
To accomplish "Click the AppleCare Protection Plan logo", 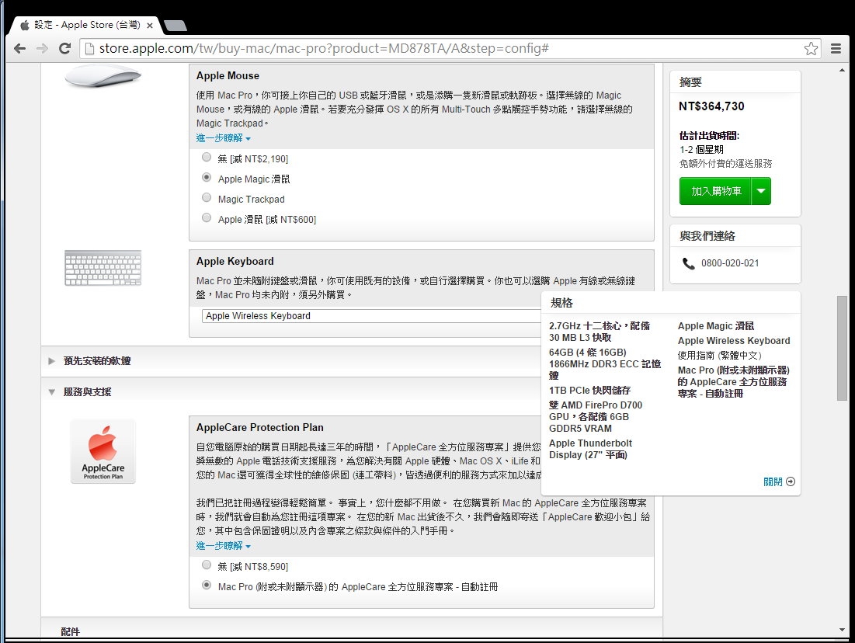I will pos(103,451).
